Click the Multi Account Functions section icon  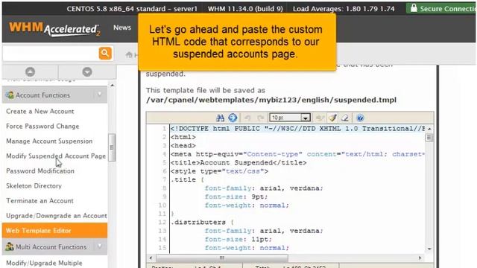(10, 246)
